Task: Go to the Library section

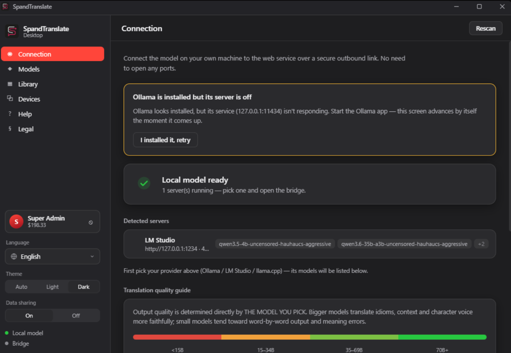Action: point(52,84)
